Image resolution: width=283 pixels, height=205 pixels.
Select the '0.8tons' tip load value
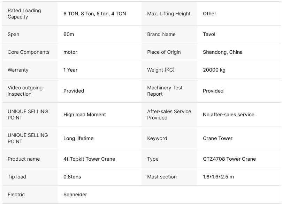click(72, 177)
